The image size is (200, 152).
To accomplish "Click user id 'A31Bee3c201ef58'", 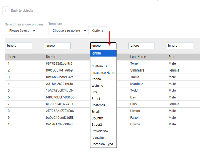I will coord(59,84).
